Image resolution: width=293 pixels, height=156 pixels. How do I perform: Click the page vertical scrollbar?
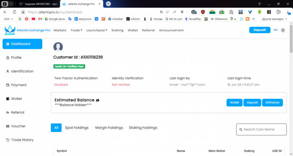coord(291,38)
